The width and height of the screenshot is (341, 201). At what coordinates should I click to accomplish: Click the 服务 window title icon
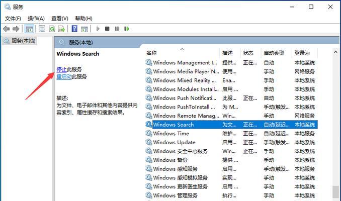coord(8,7)
